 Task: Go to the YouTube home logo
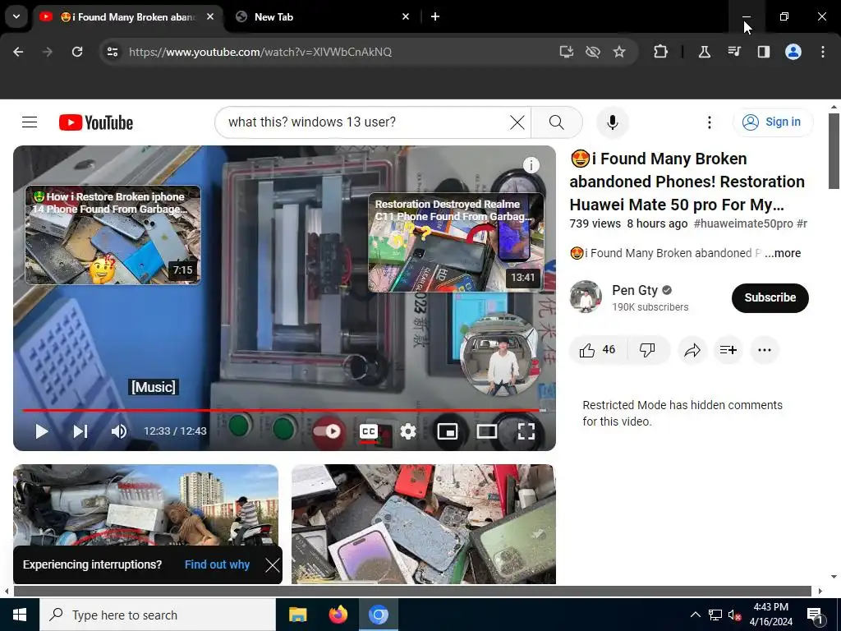click(96, 122)
